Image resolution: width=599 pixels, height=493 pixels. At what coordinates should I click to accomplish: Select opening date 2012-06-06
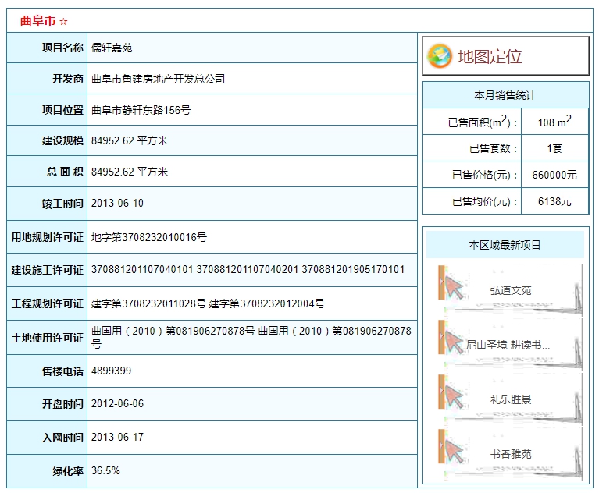coord(117,404)
